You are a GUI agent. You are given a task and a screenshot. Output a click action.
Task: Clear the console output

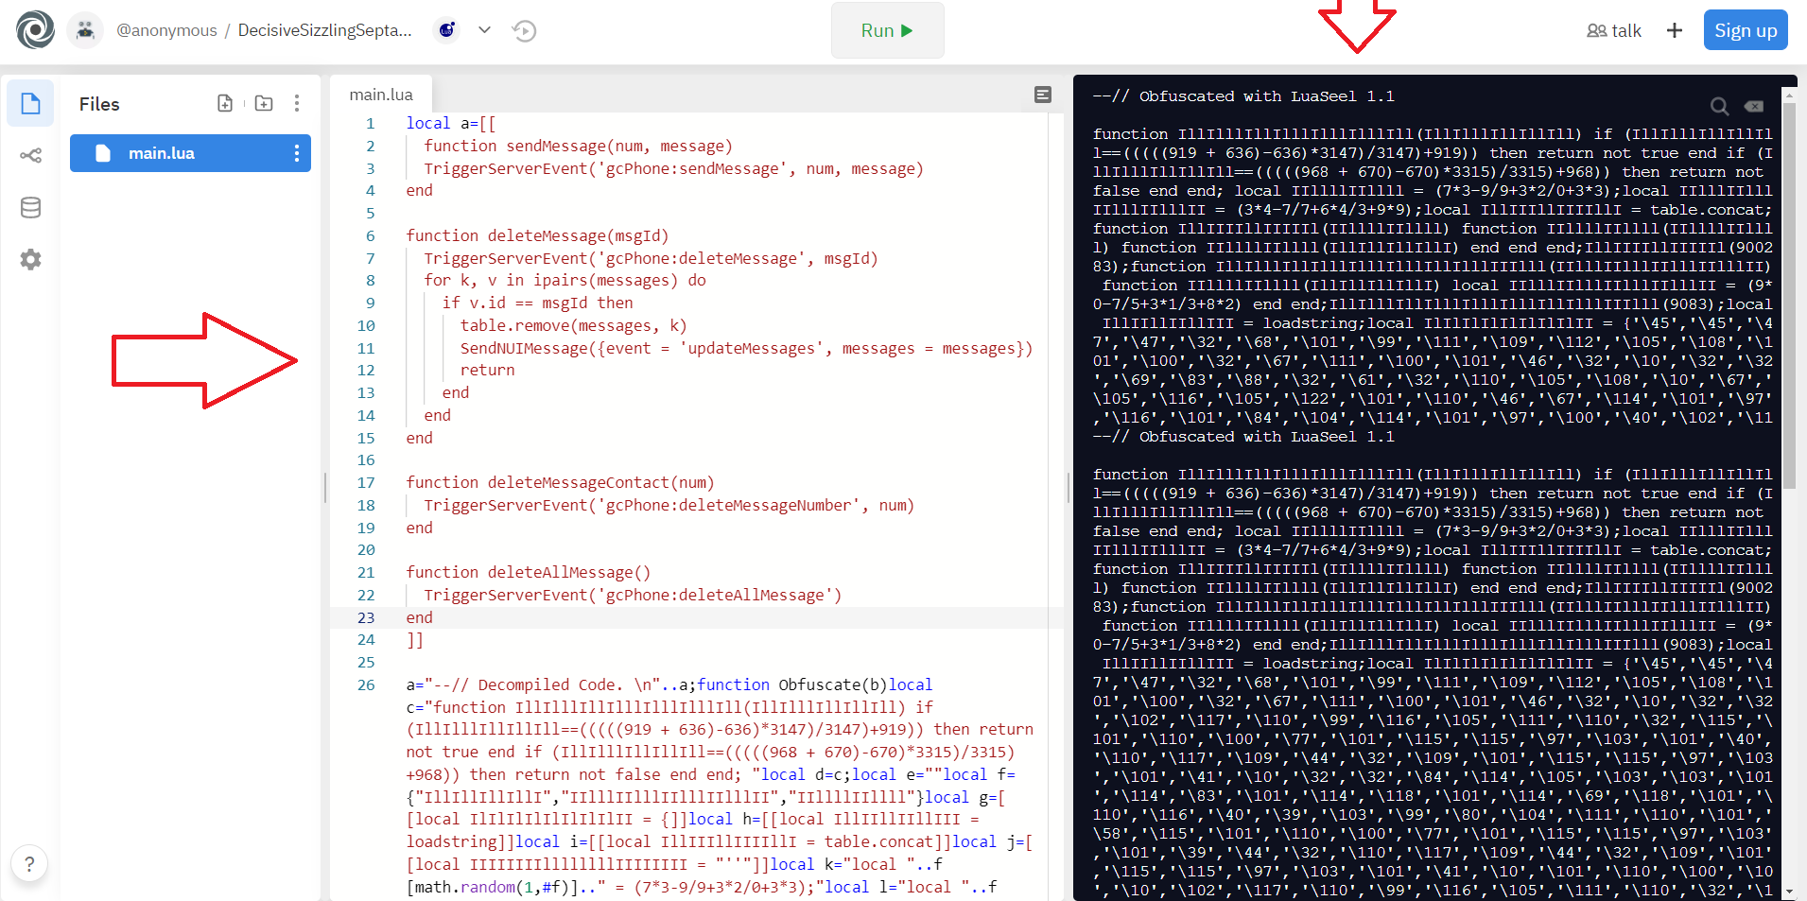coord(1753,106)
